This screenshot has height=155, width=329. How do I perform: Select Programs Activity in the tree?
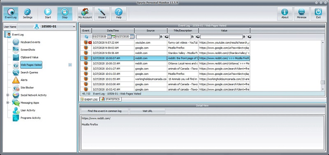point(30,118)
